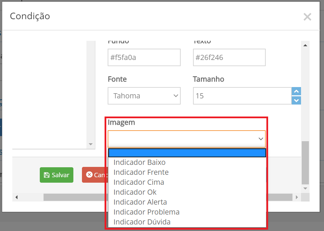This screenshot has width=324, height=231.
Task: Close the Condição dialog with the X
Action: click(307, 17)
